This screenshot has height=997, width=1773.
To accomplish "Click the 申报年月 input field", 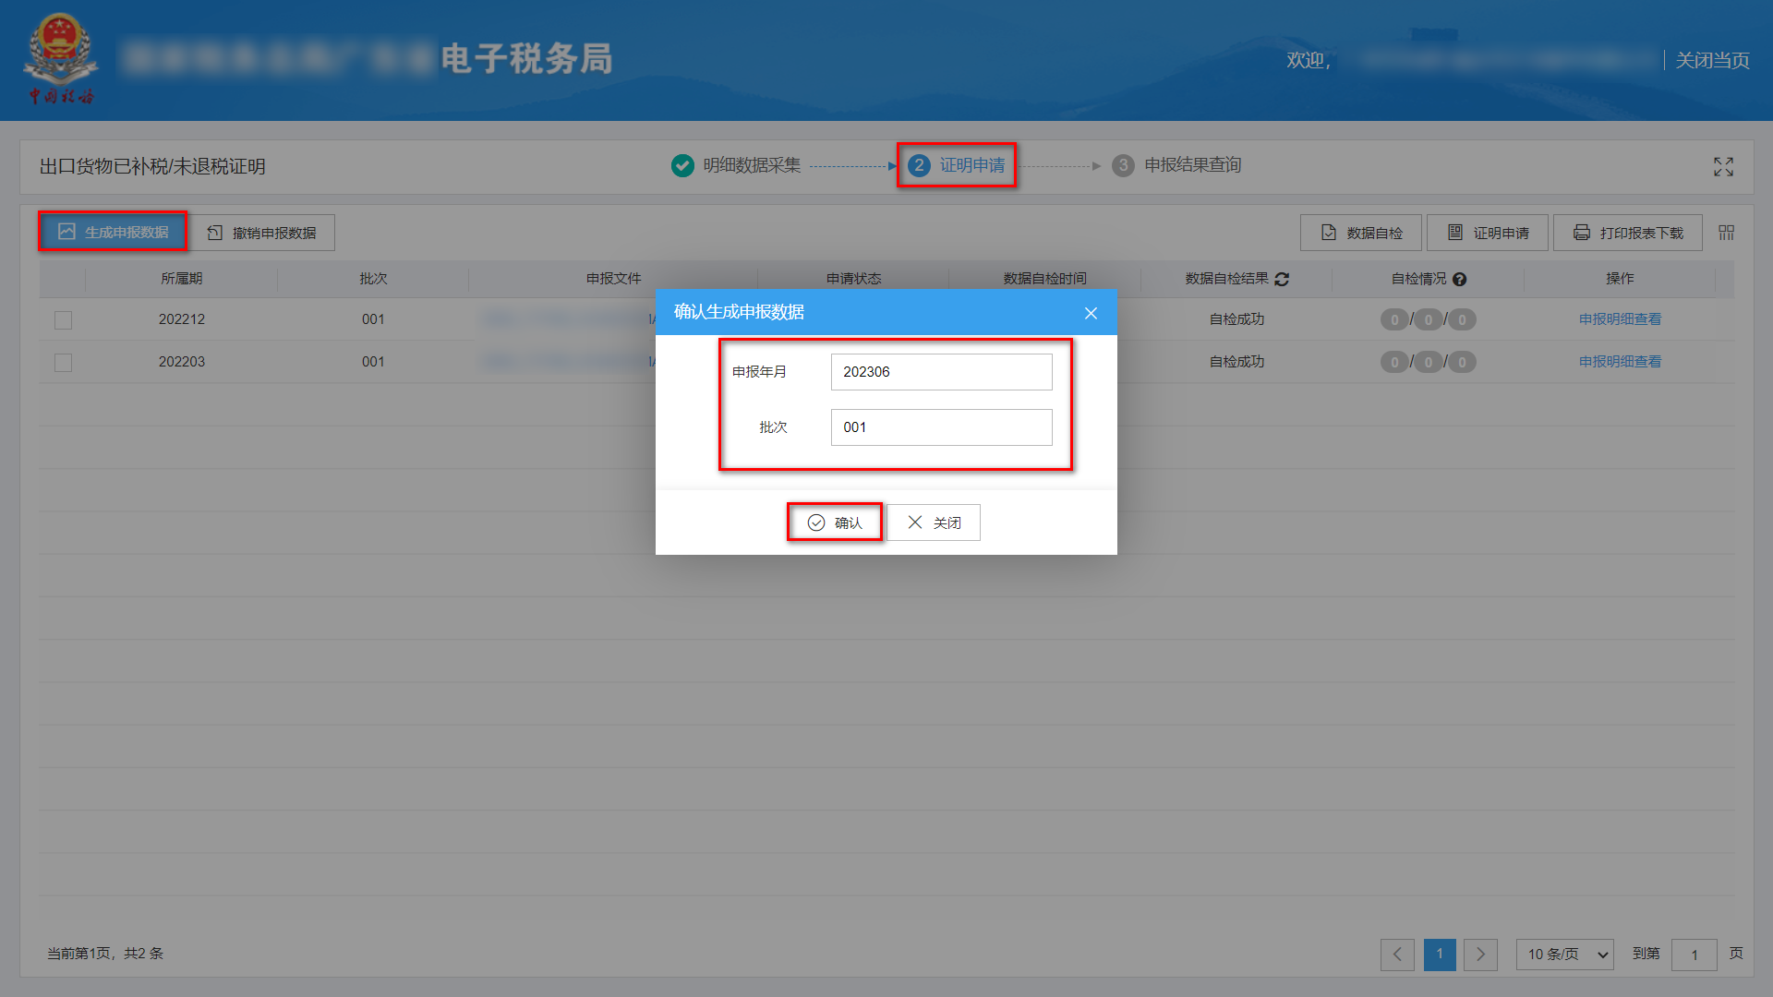I will (940, 372).
